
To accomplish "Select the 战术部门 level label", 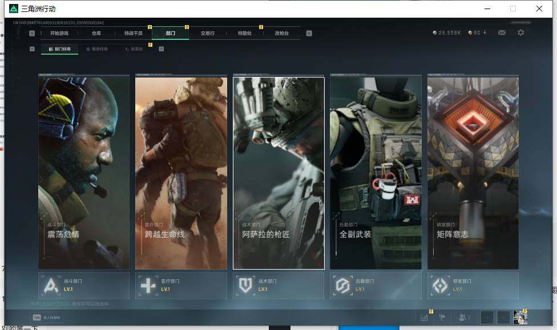I will pos(263,289).
